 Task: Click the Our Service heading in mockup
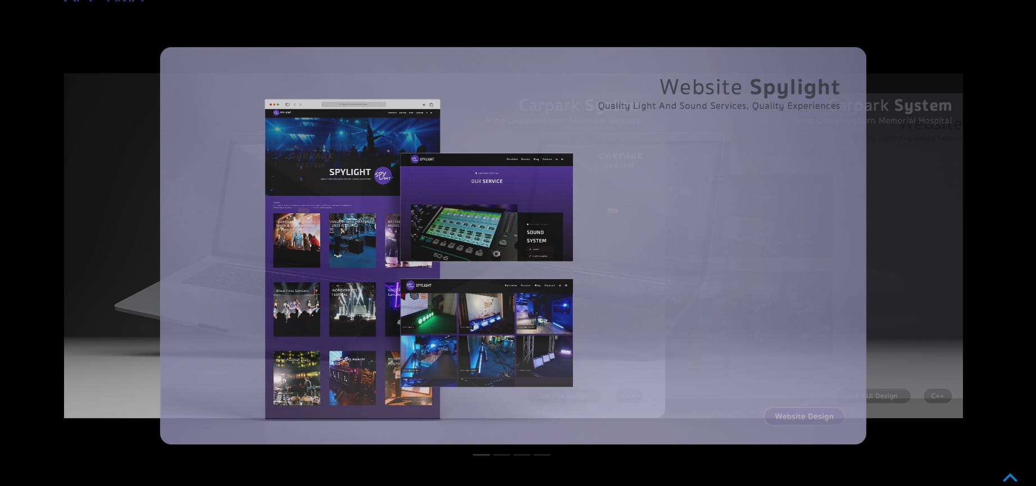487,181
